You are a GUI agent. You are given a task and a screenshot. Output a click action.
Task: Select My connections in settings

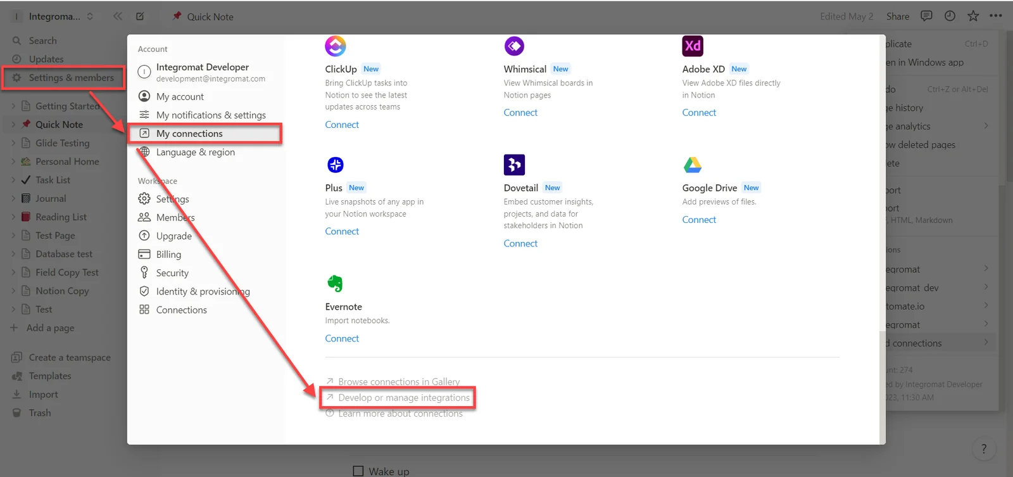pyautogui.click(x=206, y=134)
